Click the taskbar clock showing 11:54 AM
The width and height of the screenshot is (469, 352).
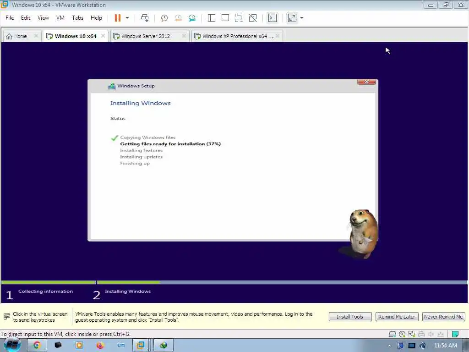[x=445, y=346]
